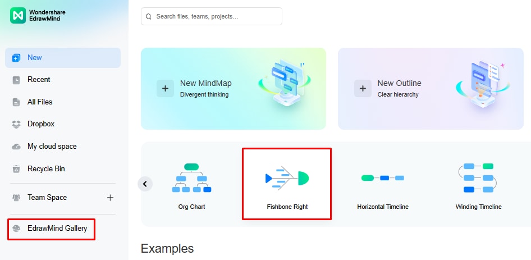Viewport: 531px width, 260px height.
Task: Open the Recent files section
Action: pyautogui.click(x=39, y=80)
